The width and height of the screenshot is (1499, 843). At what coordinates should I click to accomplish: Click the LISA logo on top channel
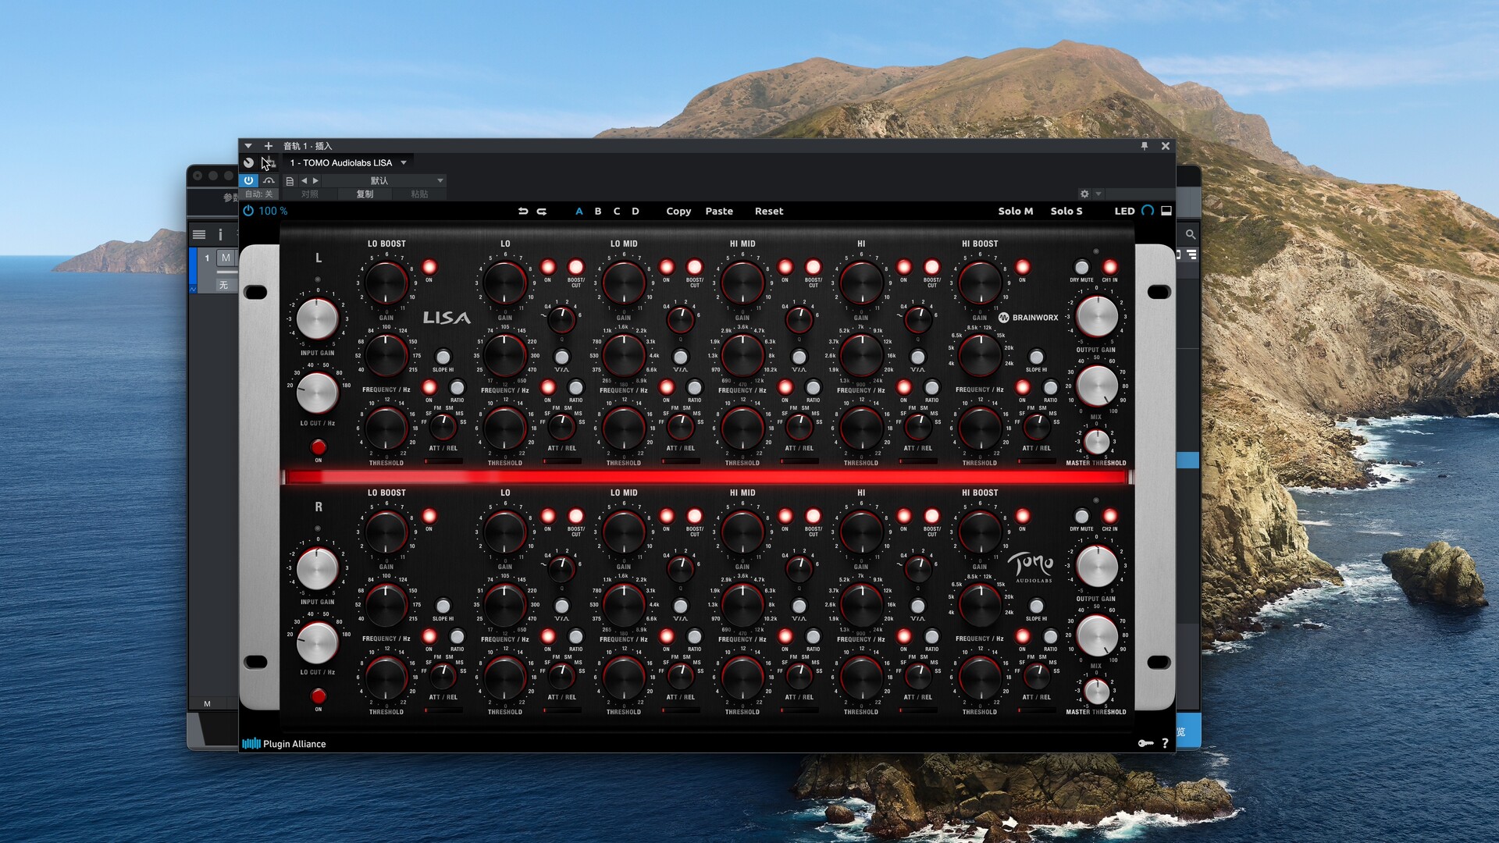(447, 318)
